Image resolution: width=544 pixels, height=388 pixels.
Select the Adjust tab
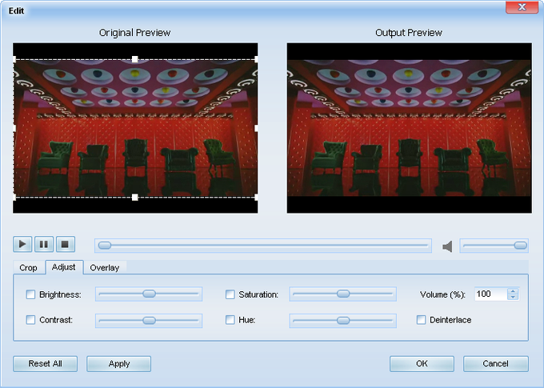[x=64, y=267]
